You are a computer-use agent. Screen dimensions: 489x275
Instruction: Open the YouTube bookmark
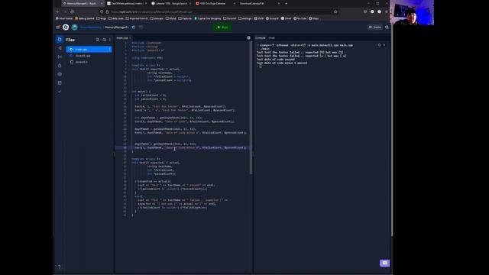click(300, 18)
